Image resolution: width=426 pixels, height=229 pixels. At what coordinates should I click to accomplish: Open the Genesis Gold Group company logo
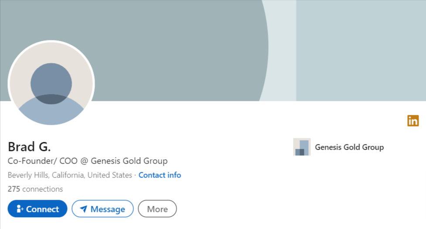[x=302, y=147]
